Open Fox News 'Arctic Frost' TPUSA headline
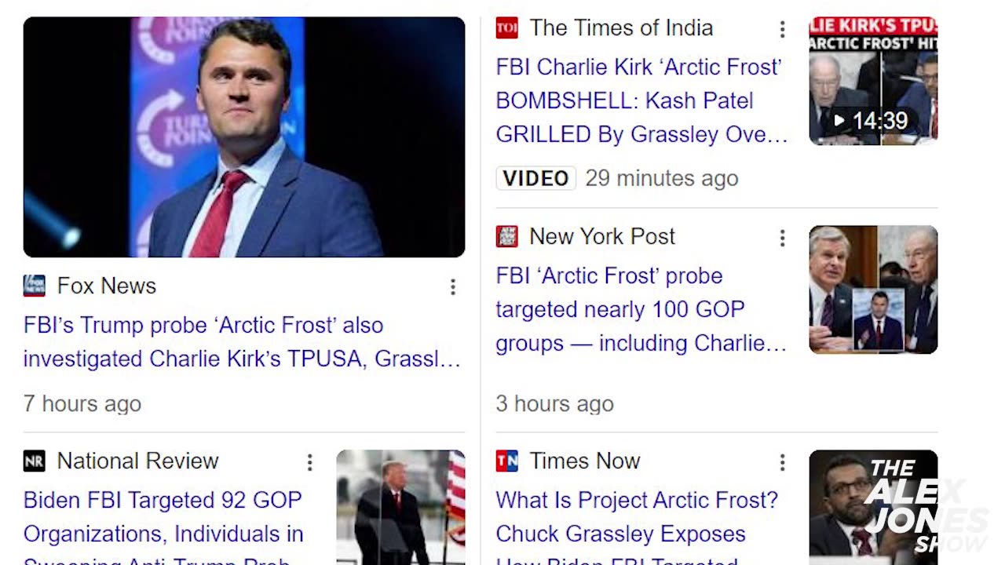Image resolution: width=1005 pixels, height=565 pixels. point(242,342)
